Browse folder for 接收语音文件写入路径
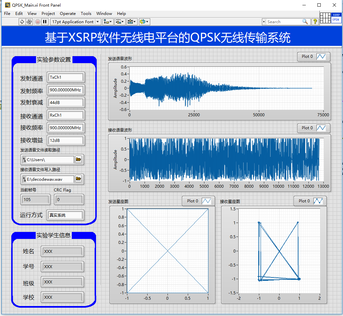343x316 pixels. click(x=78, y=179)
